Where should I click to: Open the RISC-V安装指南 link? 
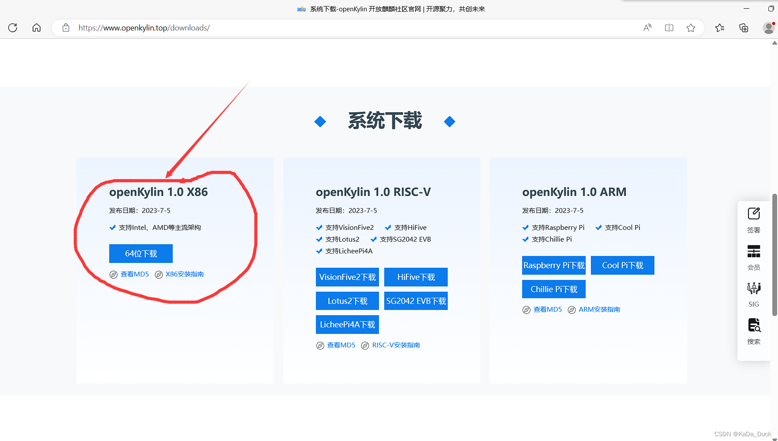(396, 345)
